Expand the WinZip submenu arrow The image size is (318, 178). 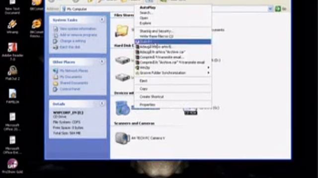coord(208,68)
